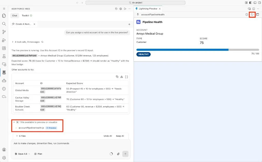The height and width of the screenshot is (162, 262).
Task: Show info for accountPipelineHealth preview
Action: click(247, 15)
